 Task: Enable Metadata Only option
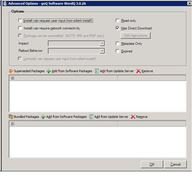point(117,44)
